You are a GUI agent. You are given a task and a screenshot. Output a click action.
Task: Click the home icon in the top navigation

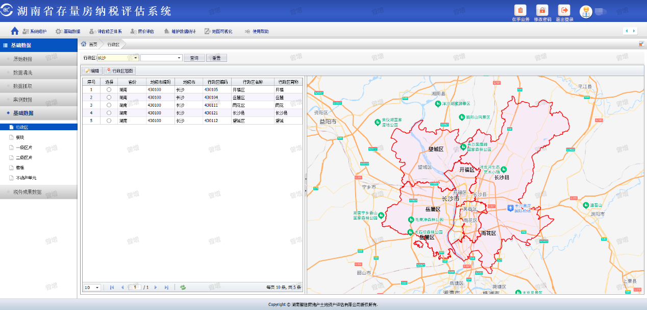click(15, 31)
